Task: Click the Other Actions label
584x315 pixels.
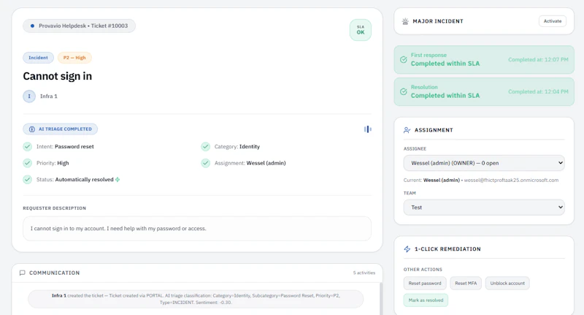Action: pyautogui.click(x=423, y=270)
